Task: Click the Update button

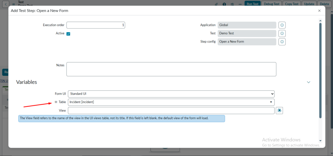Action: click(x=309, y=4)
